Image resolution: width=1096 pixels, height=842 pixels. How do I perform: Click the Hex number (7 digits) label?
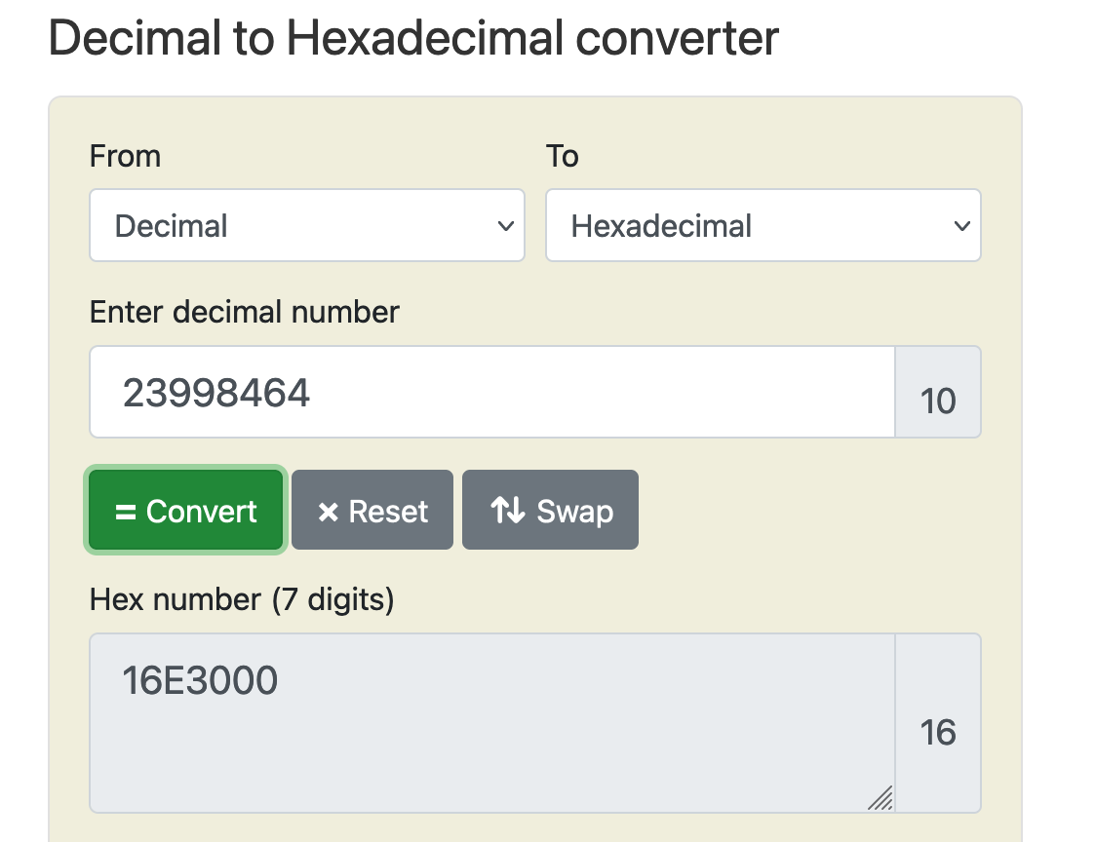pos(242,599)
